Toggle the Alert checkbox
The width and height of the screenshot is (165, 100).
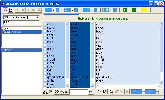tap(51, 92)
